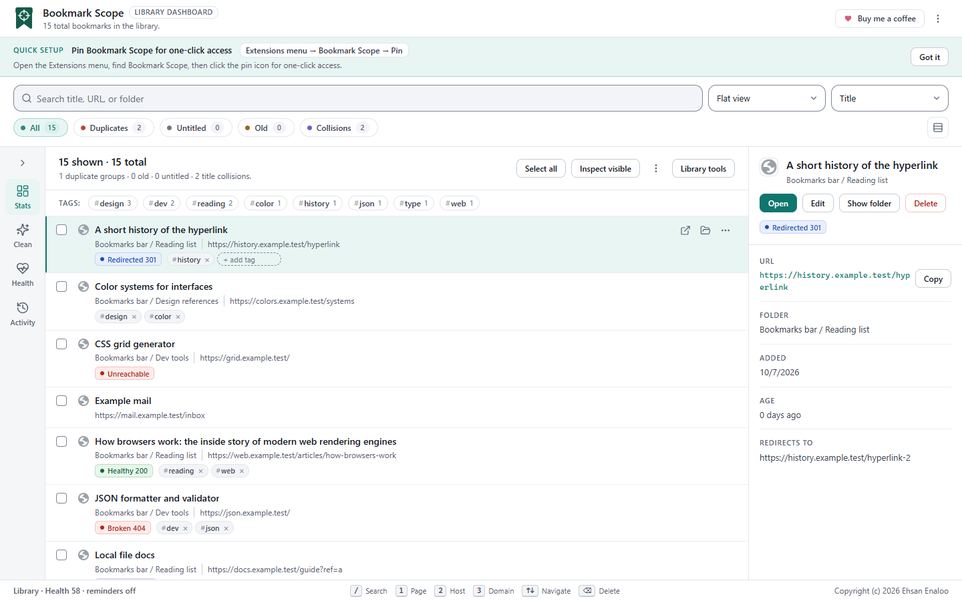This screenshot has width=962, height=601.
Task: Click the green Open button in details panel
Action: click(x=778, y=203)
